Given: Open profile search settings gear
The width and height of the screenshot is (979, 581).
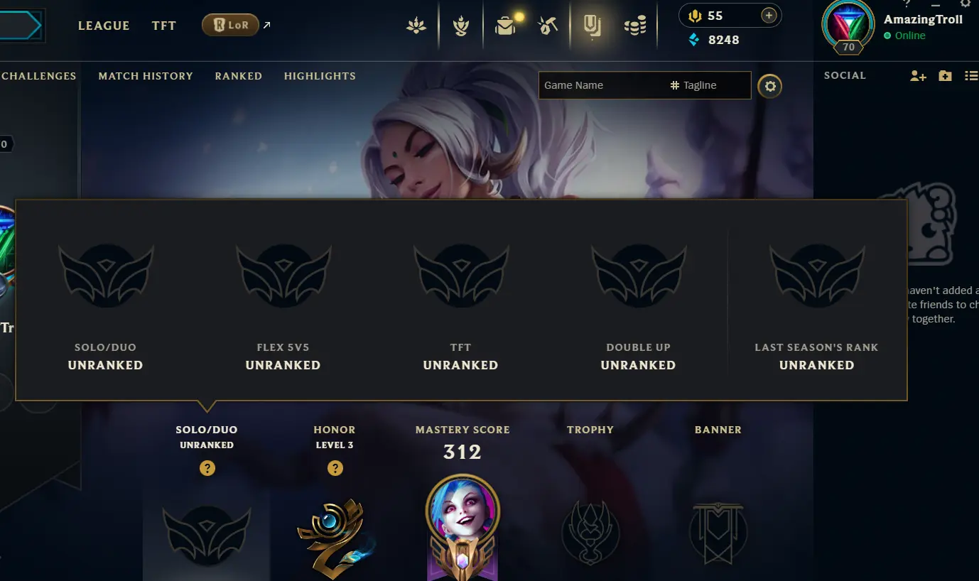Looking at the screenshot, I should (x=770, y=87).
